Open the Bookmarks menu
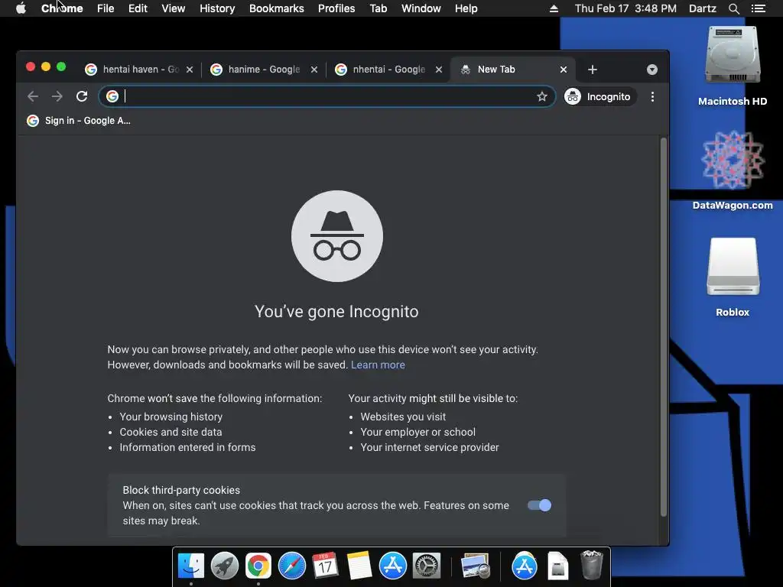Viewport: 783px width, 587px height. [277, 8]
